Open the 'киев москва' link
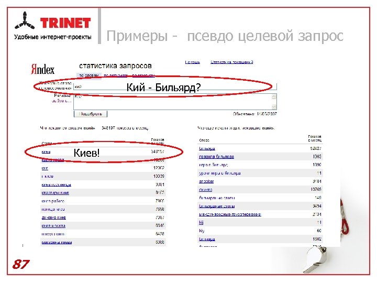Image resolution: width=377 pixels, height=283 pixels. 53,226
